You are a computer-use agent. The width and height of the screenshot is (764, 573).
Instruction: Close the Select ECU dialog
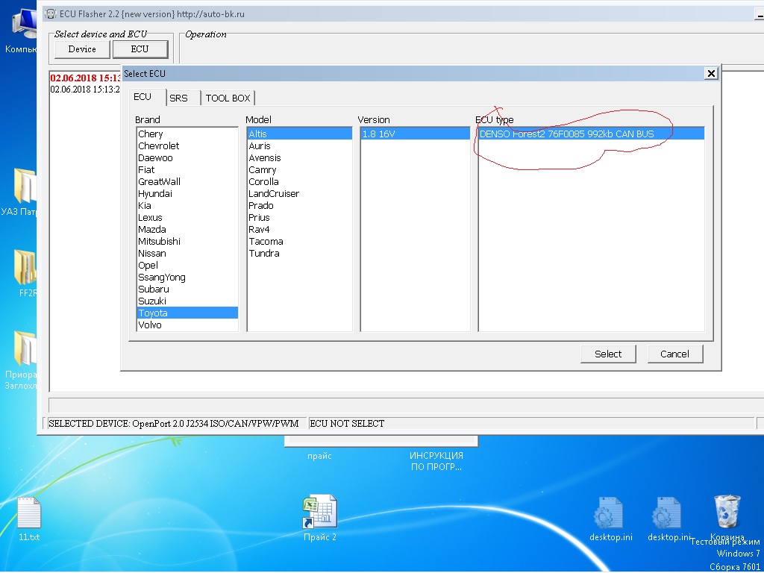coord(711,73)
